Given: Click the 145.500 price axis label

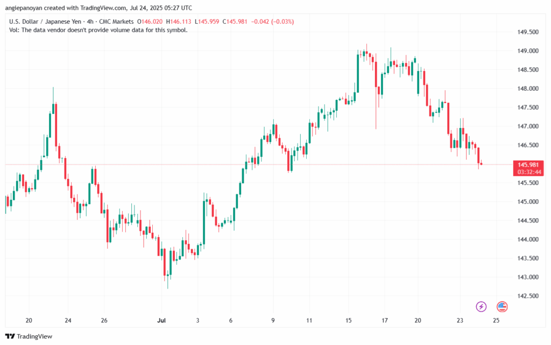Looking at the screenshot, I should (528, 183).
